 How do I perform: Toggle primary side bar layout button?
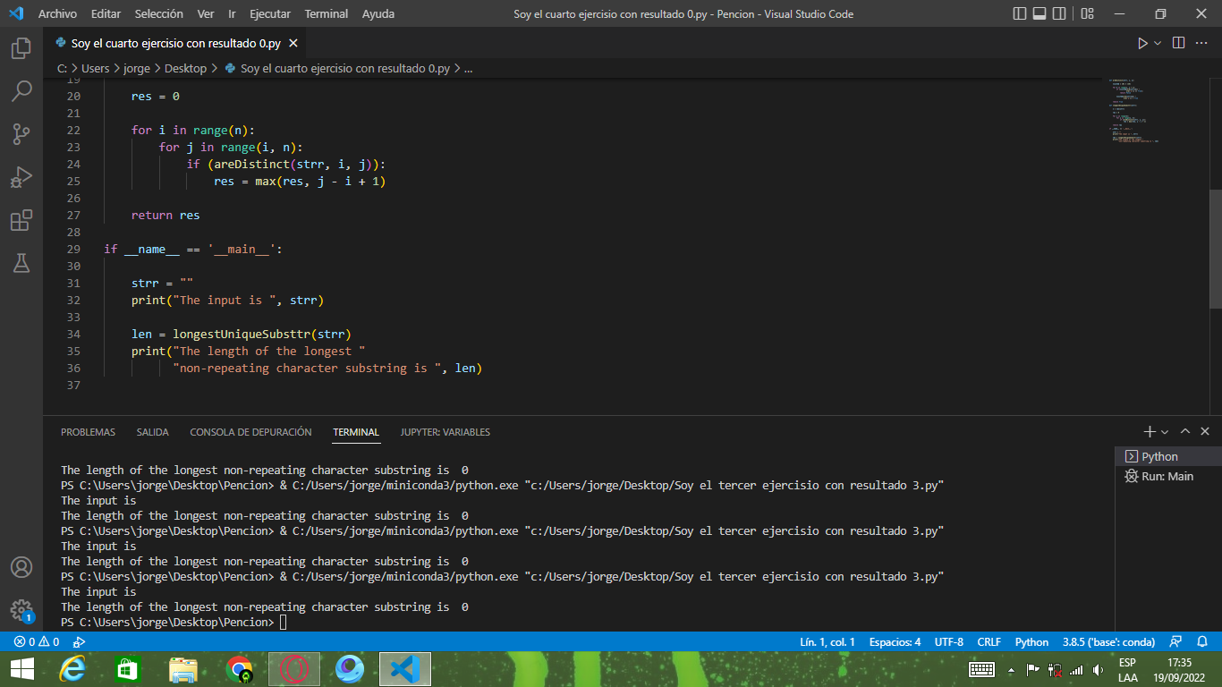(x=1020, y=13)
